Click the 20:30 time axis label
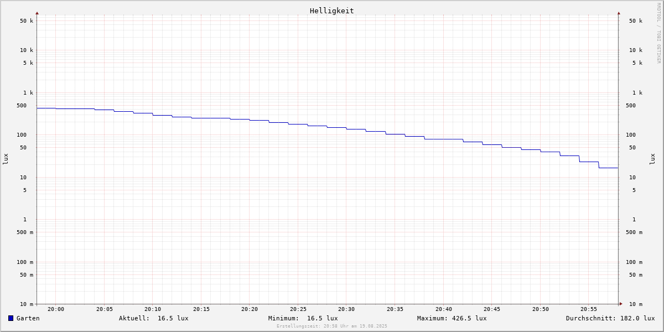Screen dimensions: 664x332 346,309
